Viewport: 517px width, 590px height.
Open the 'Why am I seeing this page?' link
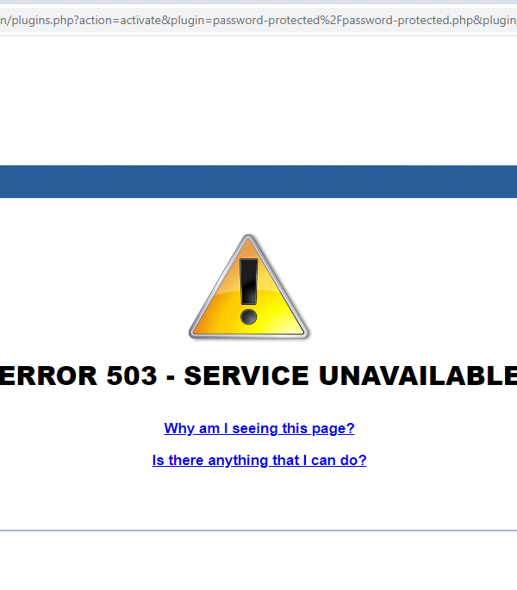259,428
